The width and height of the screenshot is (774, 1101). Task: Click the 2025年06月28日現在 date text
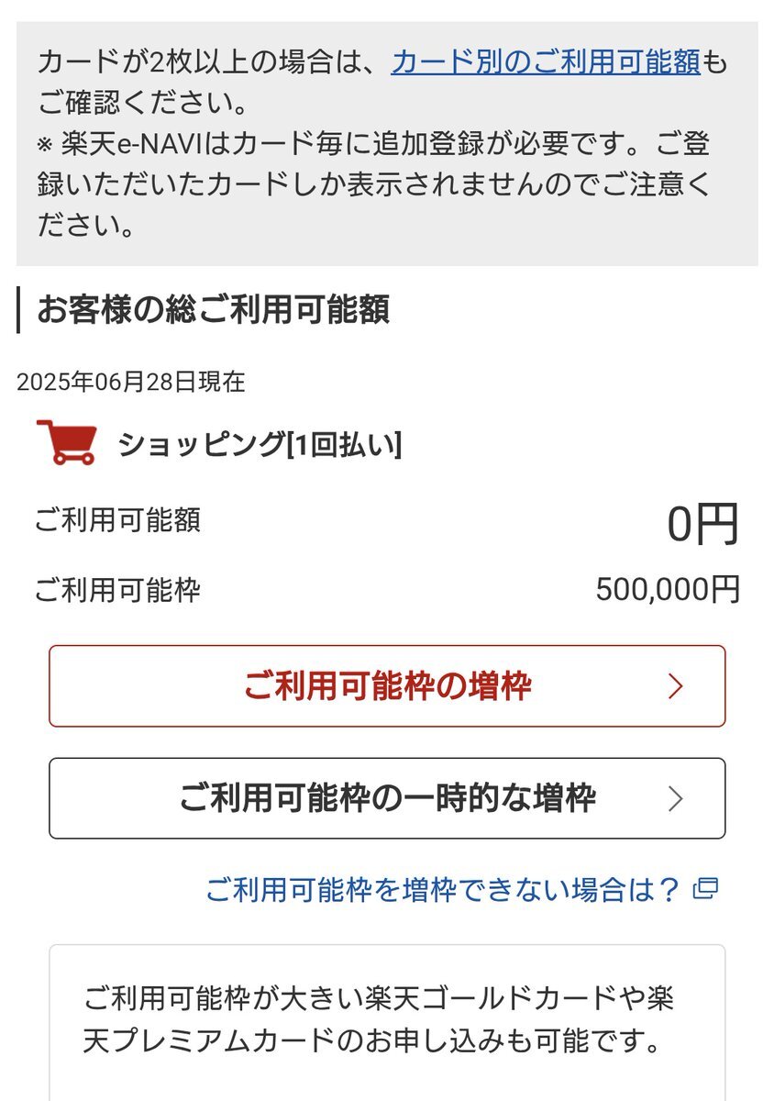(131, 382)
